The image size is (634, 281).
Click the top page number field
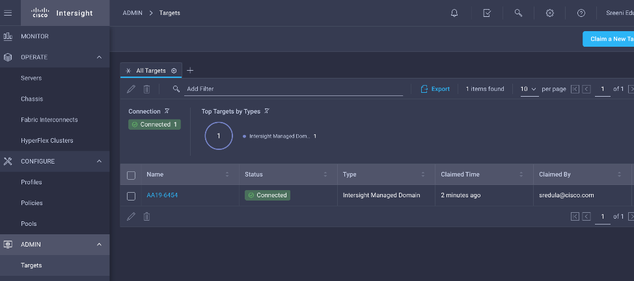coord(603,89)
